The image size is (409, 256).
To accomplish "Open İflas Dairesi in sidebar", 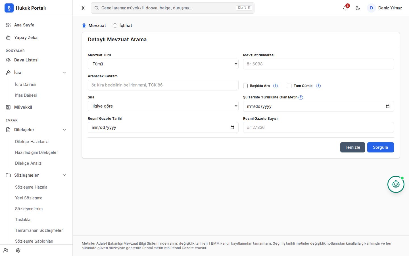I will pyautogui.click(x=26, y=95).
